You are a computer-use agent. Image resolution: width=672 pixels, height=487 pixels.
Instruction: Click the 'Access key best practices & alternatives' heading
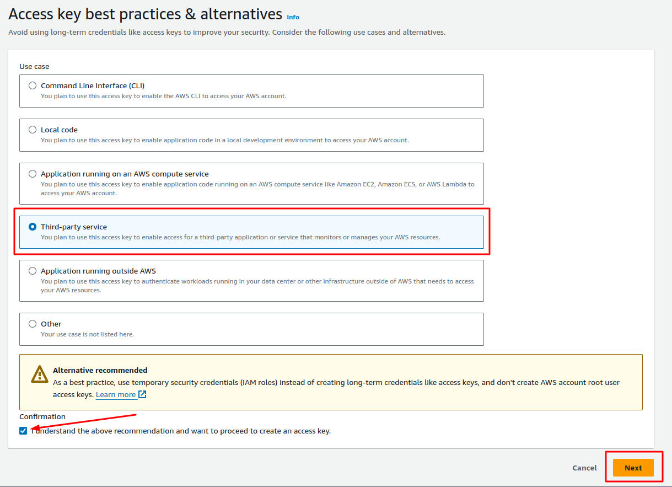(x=146, y=14)
